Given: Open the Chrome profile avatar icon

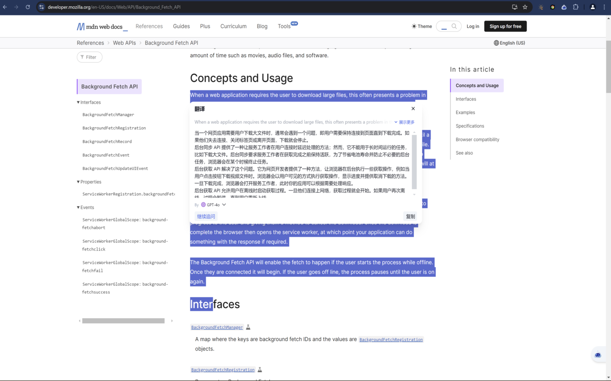Looking at the screenshot, I should 593,7.
